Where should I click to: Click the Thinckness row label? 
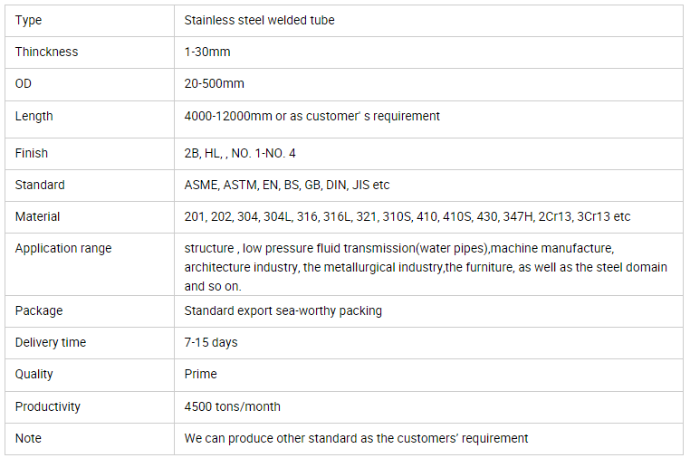[x=47, y=52]
